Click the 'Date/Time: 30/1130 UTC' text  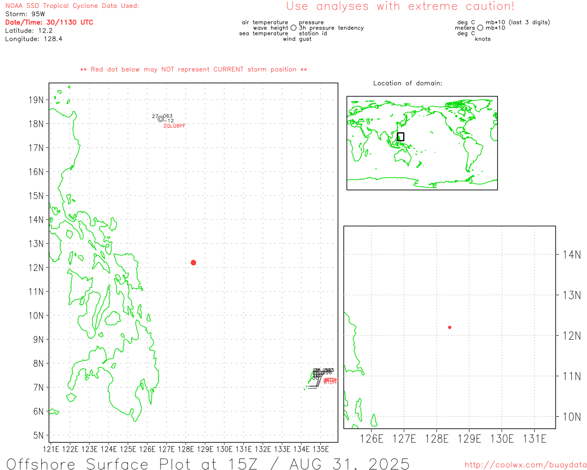[49, 22]
